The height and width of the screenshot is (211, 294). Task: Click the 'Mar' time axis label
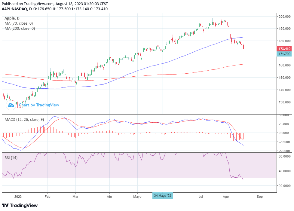[x=75, y=197]
